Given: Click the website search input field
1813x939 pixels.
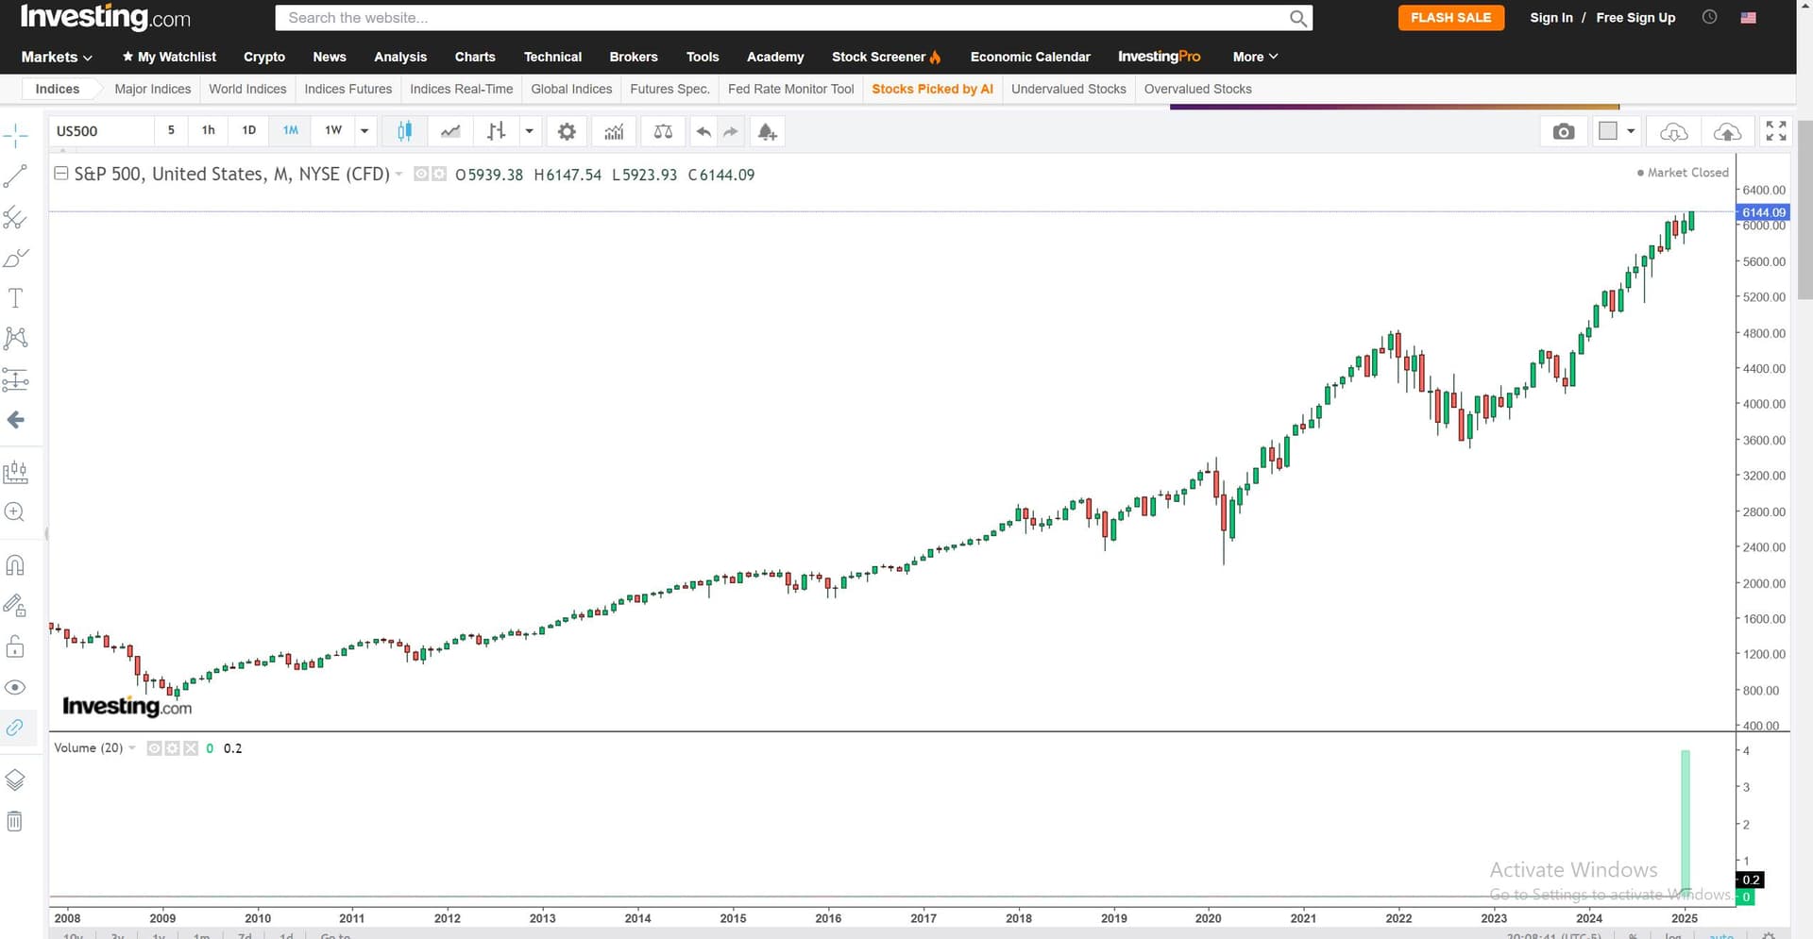Looking at the screenshot, I should [784, 18].
